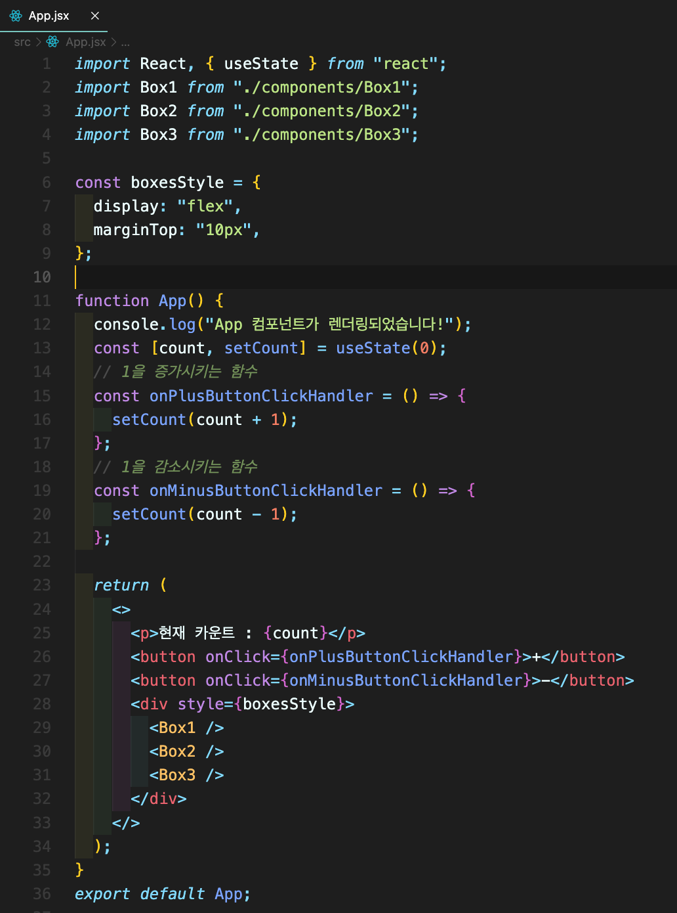Screen dimensions: 677x913
Task: Click the useState(0) call
Action: click(386, 348)
